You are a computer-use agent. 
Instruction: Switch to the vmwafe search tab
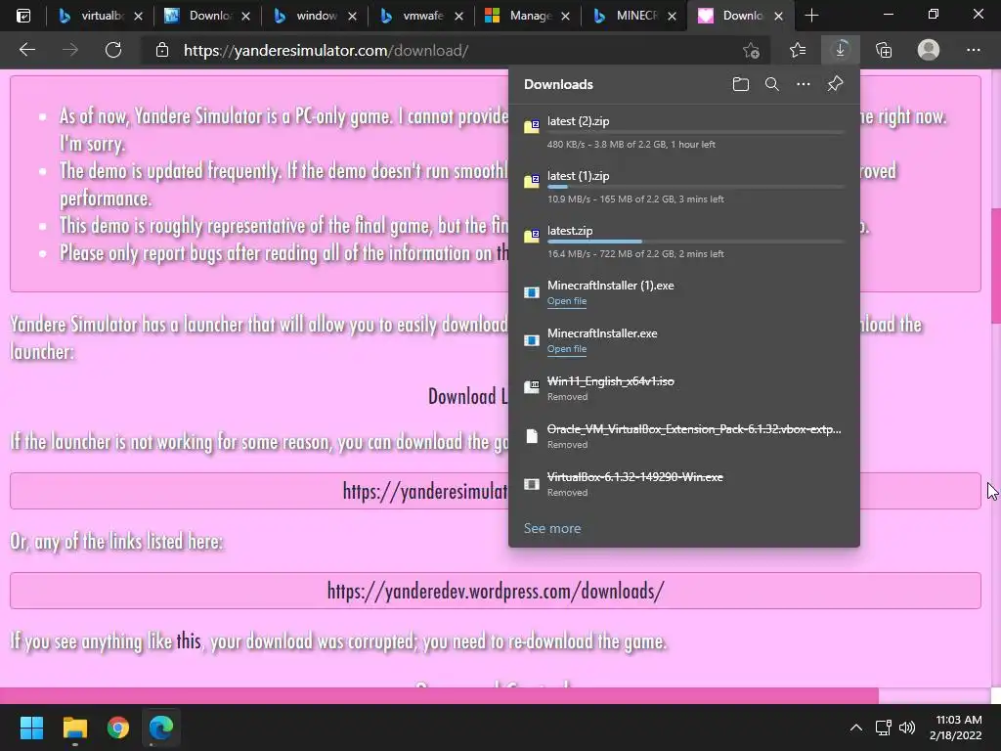[420, 16]
